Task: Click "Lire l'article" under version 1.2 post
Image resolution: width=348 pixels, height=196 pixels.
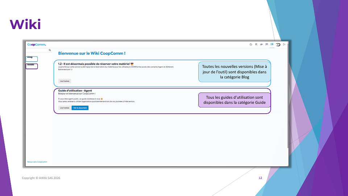Action: [x=65, y=81]
